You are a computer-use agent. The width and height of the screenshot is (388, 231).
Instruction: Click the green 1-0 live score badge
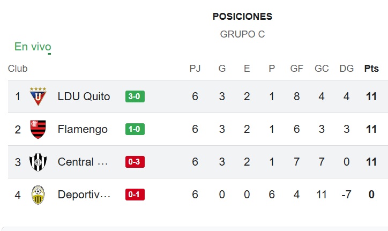point(135,129)
